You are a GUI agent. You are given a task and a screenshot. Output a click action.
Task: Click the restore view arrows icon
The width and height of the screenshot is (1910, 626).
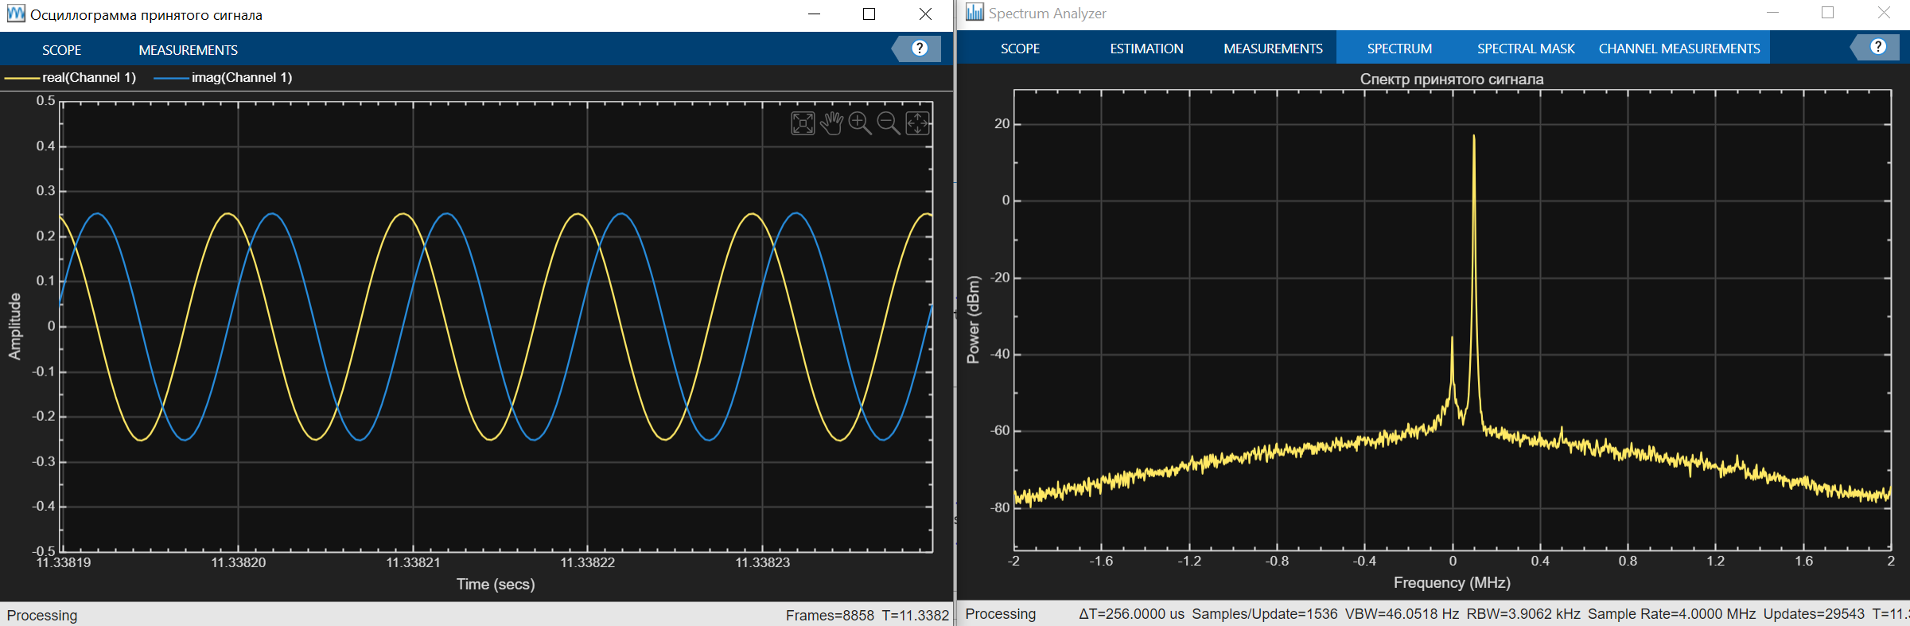pos(917,123)
